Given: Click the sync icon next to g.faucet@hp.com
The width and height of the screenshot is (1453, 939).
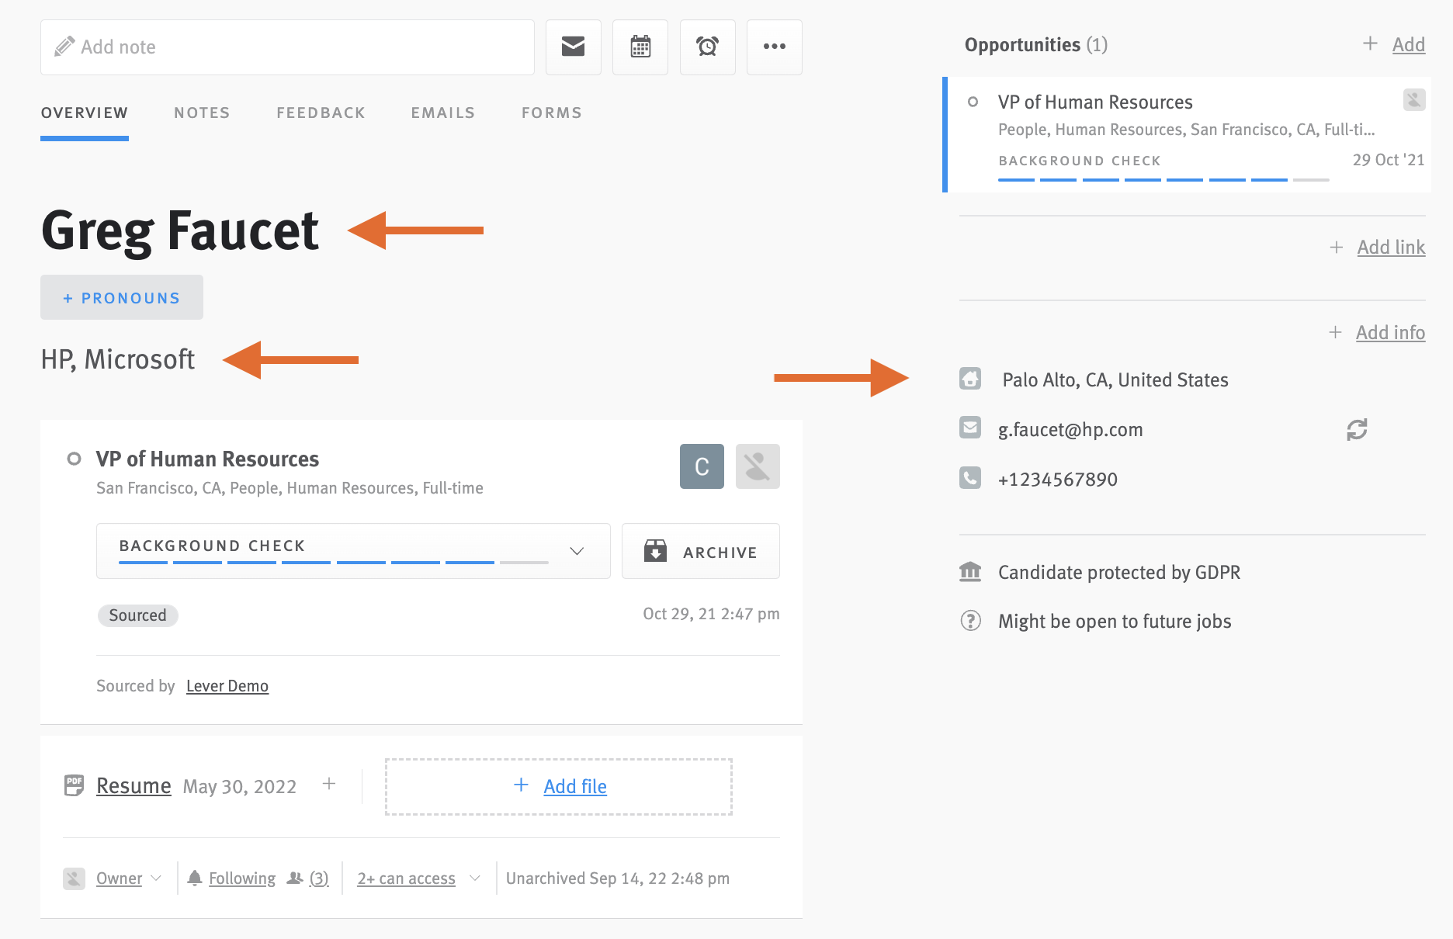Looking at the screenshot, I should (1356, 429).
